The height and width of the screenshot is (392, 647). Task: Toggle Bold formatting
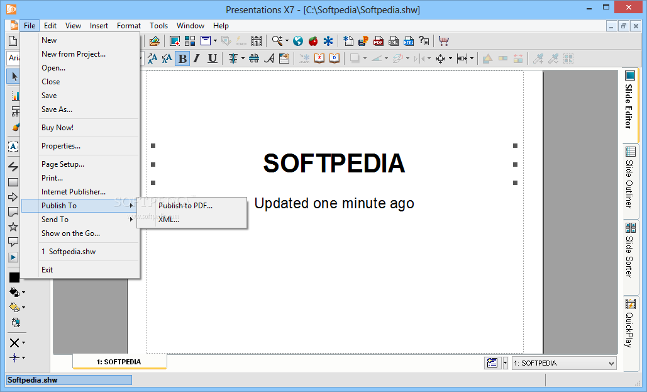pos(182,59)
